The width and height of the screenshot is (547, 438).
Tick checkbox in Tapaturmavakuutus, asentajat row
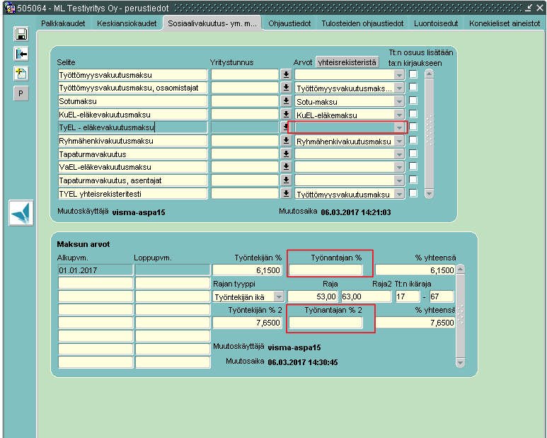(x=413, y=180)
